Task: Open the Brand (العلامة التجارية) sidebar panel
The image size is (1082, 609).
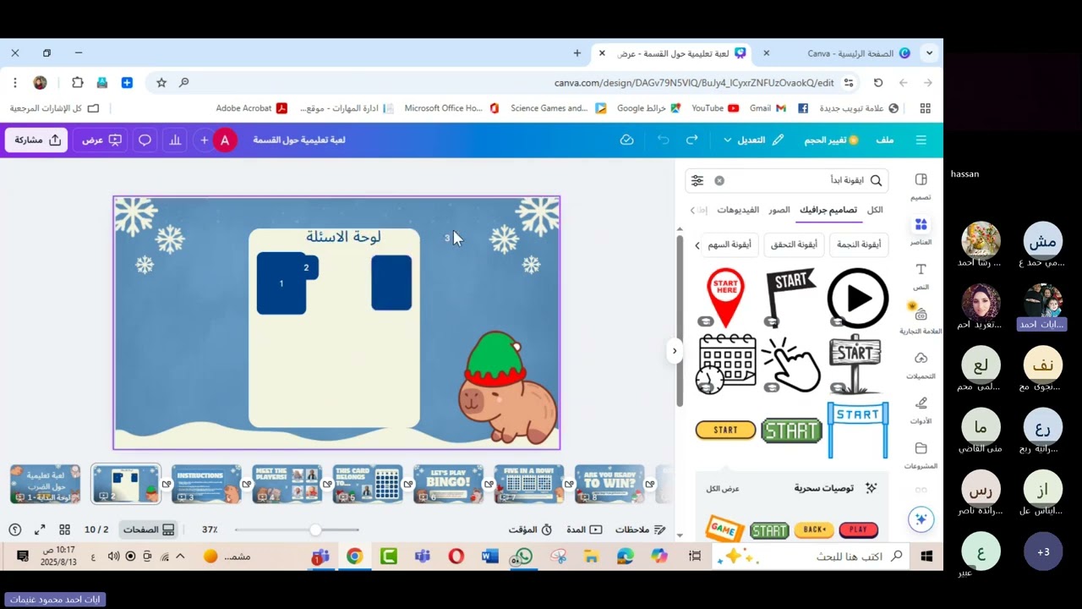Action: click(921, 320)
